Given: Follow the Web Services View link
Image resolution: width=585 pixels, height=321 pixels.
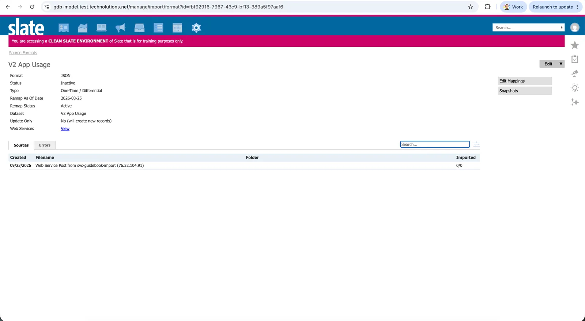Looking at the screenshot, I should pos(65,129).
